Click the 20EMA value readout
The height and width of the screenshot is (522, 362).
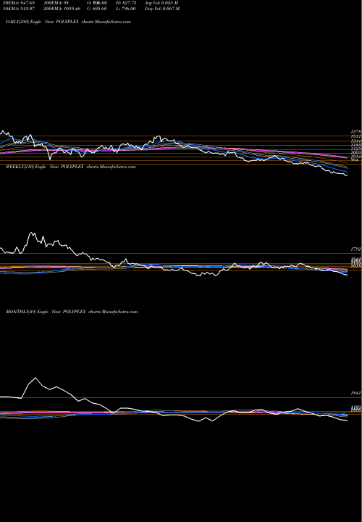point(19,3)
